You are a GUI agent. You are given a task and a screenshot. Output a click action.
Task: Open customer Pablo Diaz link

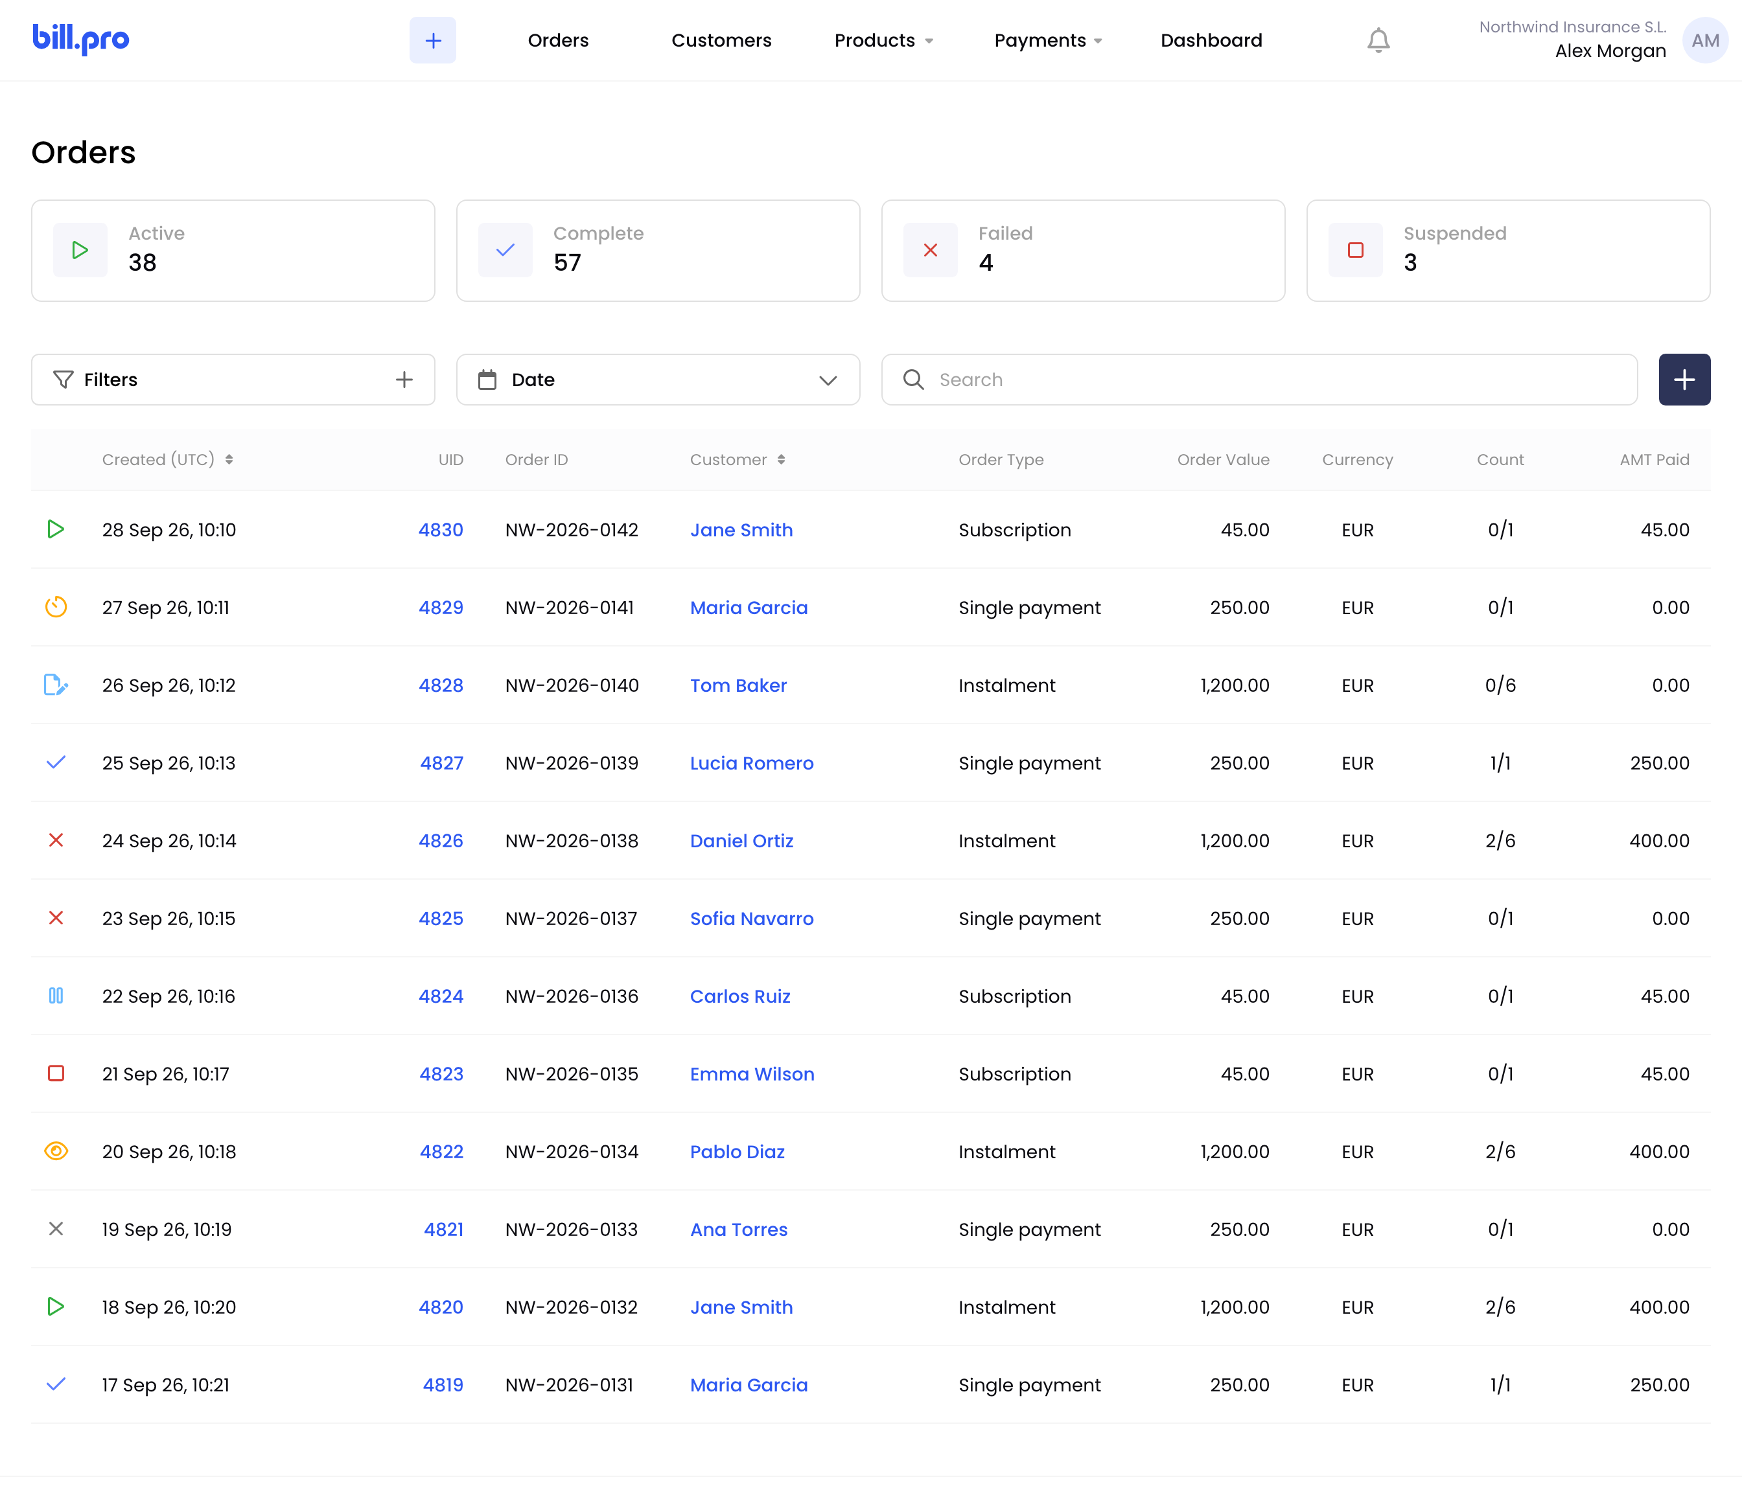click(737, 1152)
